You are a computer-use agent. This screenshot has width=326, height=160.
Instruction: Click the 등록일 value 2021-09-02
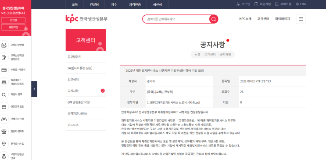point(255,81)
